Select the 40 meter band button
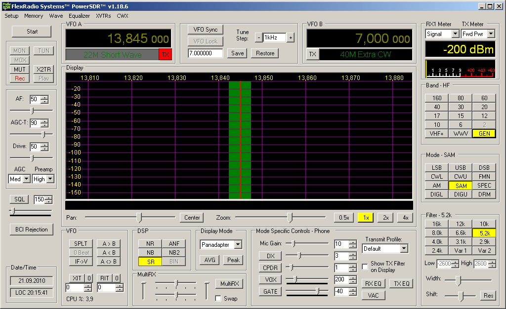 pyautogui.click(x=437, y=107)
